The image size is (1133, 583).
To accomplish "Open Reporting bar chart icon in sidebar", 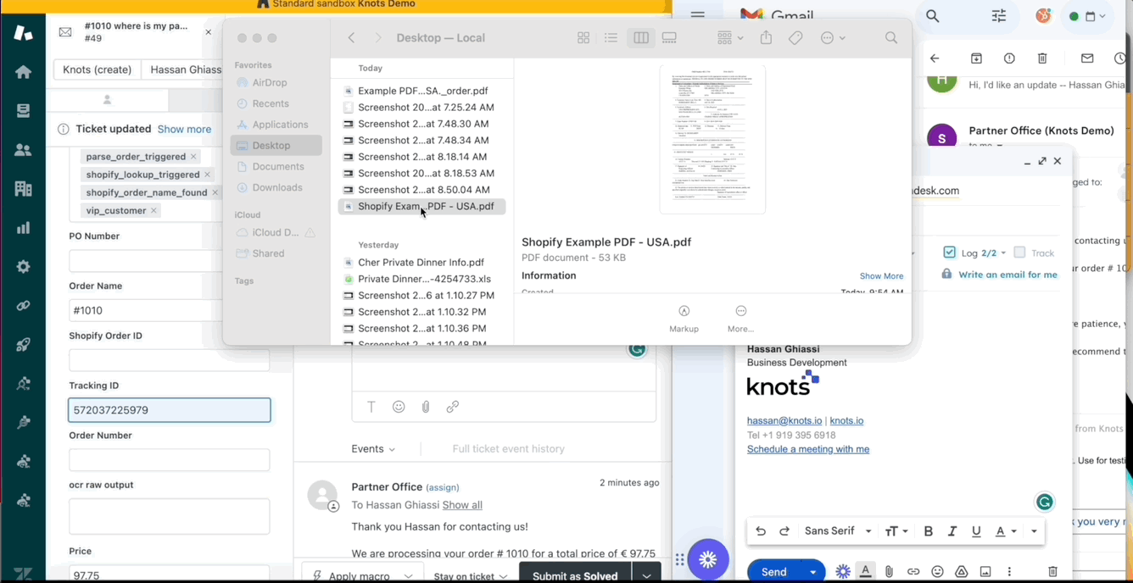I will [x=23, y=228].
